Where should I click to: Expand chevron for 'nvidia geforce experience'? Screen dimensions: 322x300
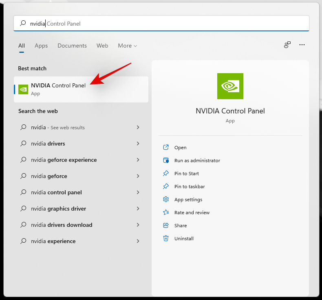coord(138,160)
